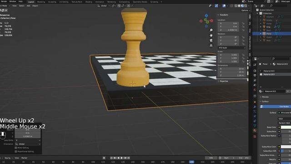Screen dimensions: 291x164
Task: Jump to the timeline end frame button
Action: (128, 158)
